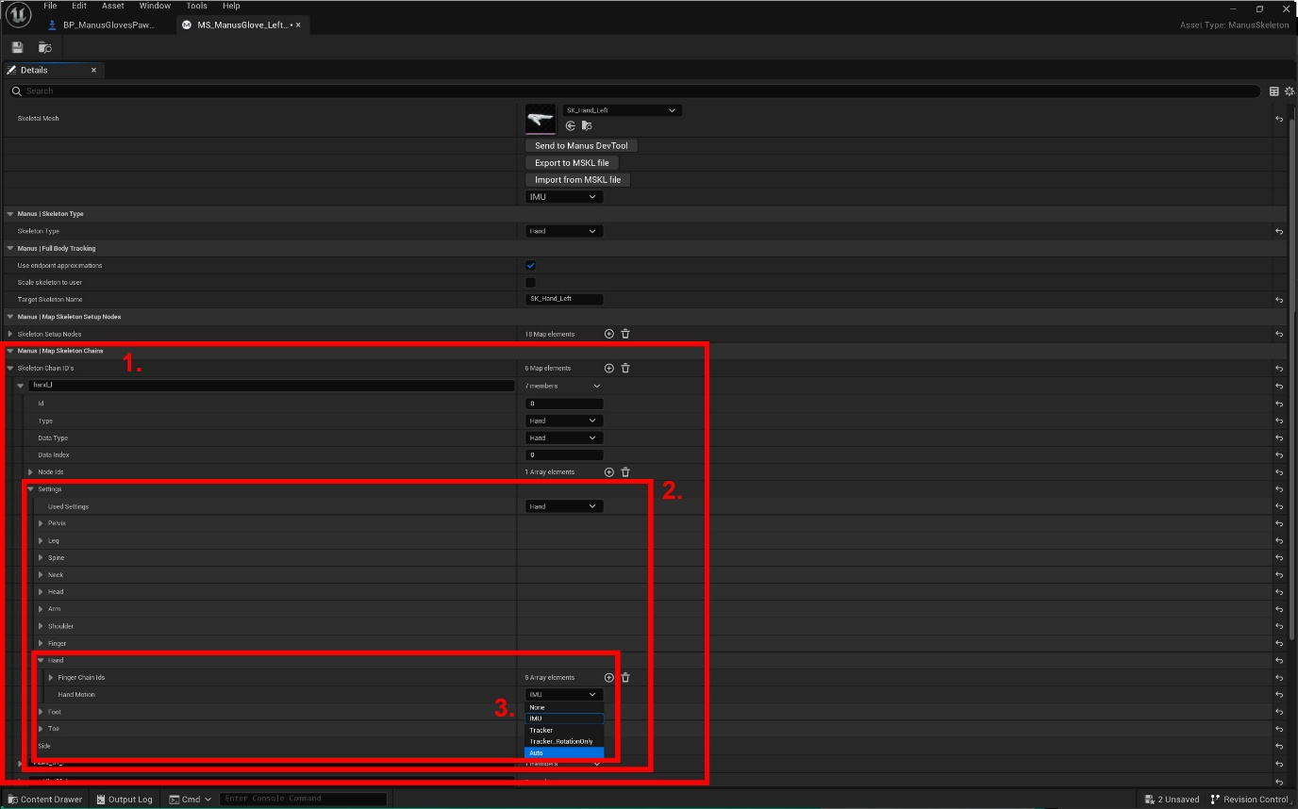Uncheck Use endpoint approximations
Image resolution: width=1298 pixels, height=809 pixels.
click(530, 266)
